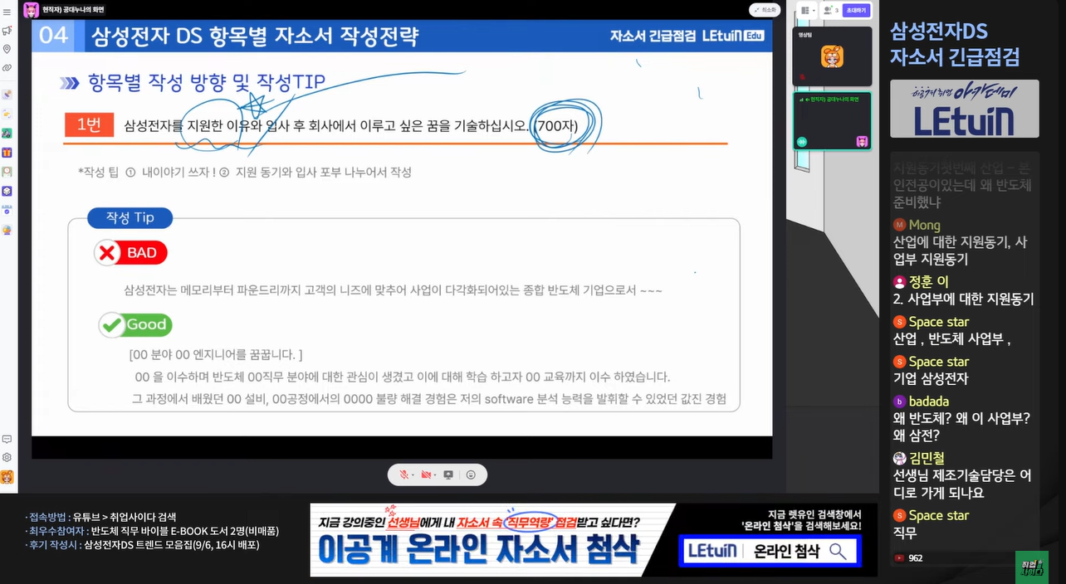This screenshot has width=1066, height=584.
Task: Click the screen share icon in control bar
Action: pyautogui.click(x=448, y=474)
